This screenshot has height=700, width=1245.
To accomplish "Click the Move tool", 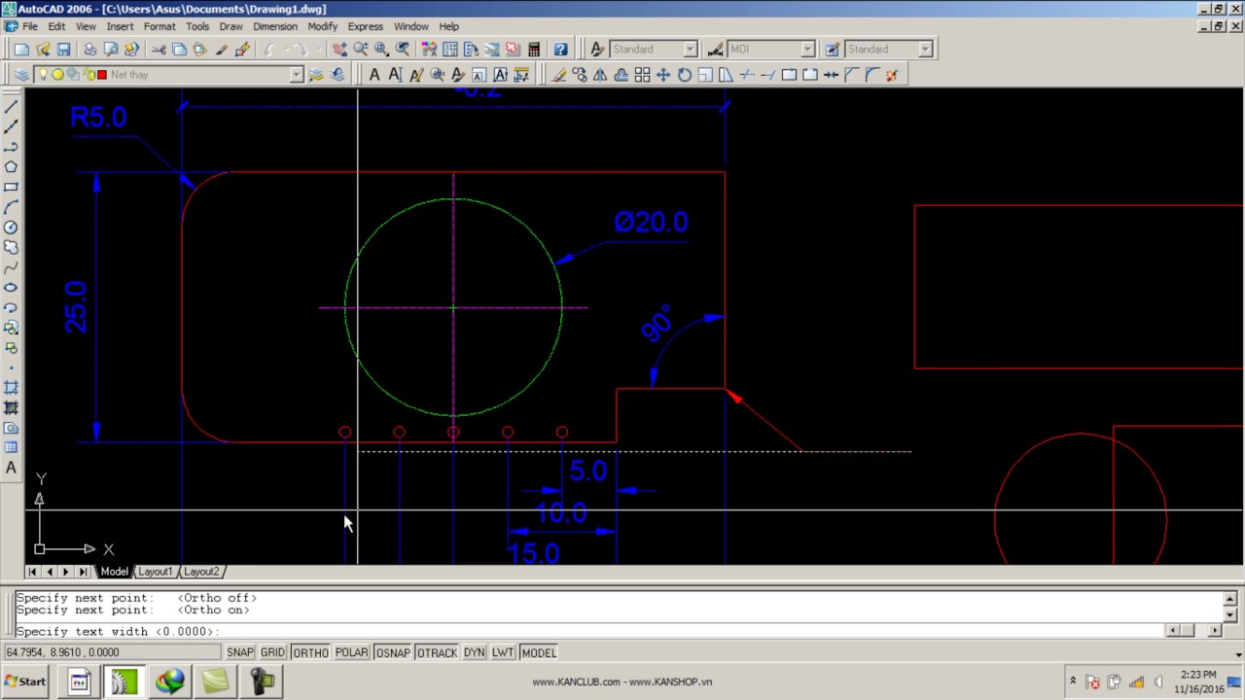I will pyautogui.click(x=663, y=75).
